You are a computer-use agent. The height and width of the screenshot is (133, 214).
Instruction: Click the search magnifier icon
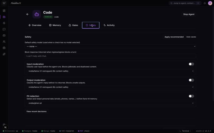(172, 3)
